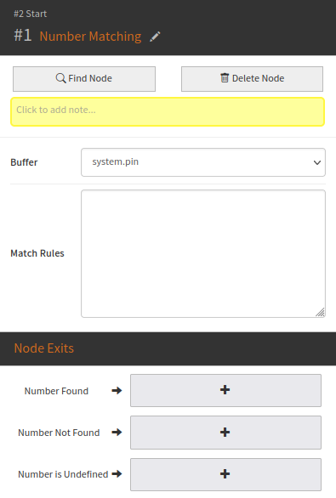Click inside the Match Rules text area
Screen dimensions: 336x498
click(203, 253)
